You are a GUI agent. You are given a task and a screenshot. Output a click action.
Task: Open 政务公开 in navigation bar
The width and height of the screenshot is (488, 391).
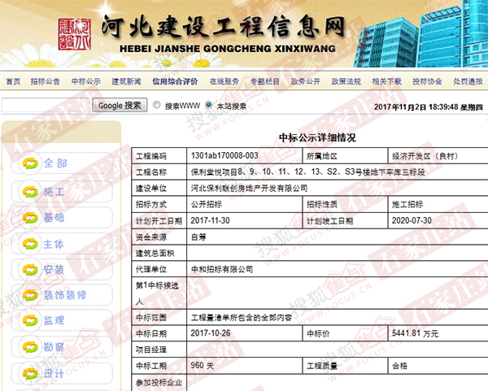point(306,81)
